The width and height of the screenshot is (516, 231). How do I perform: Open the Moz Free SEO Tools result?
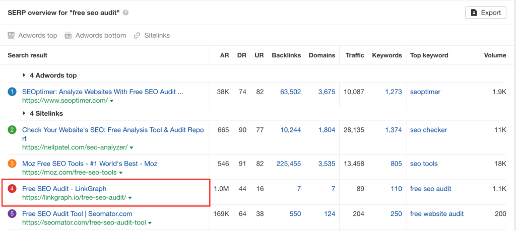(90, 164)
